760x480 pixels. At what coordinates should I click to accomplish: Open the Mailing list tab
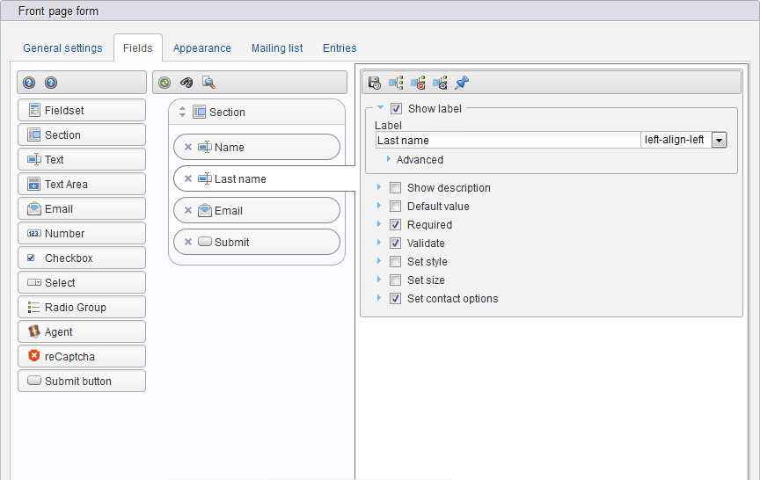click(277, 48)
